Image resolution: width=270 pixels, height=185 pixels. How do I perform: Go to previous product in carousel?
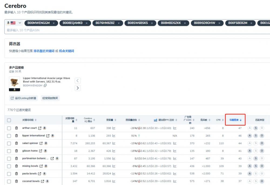[x=78, y=80]
